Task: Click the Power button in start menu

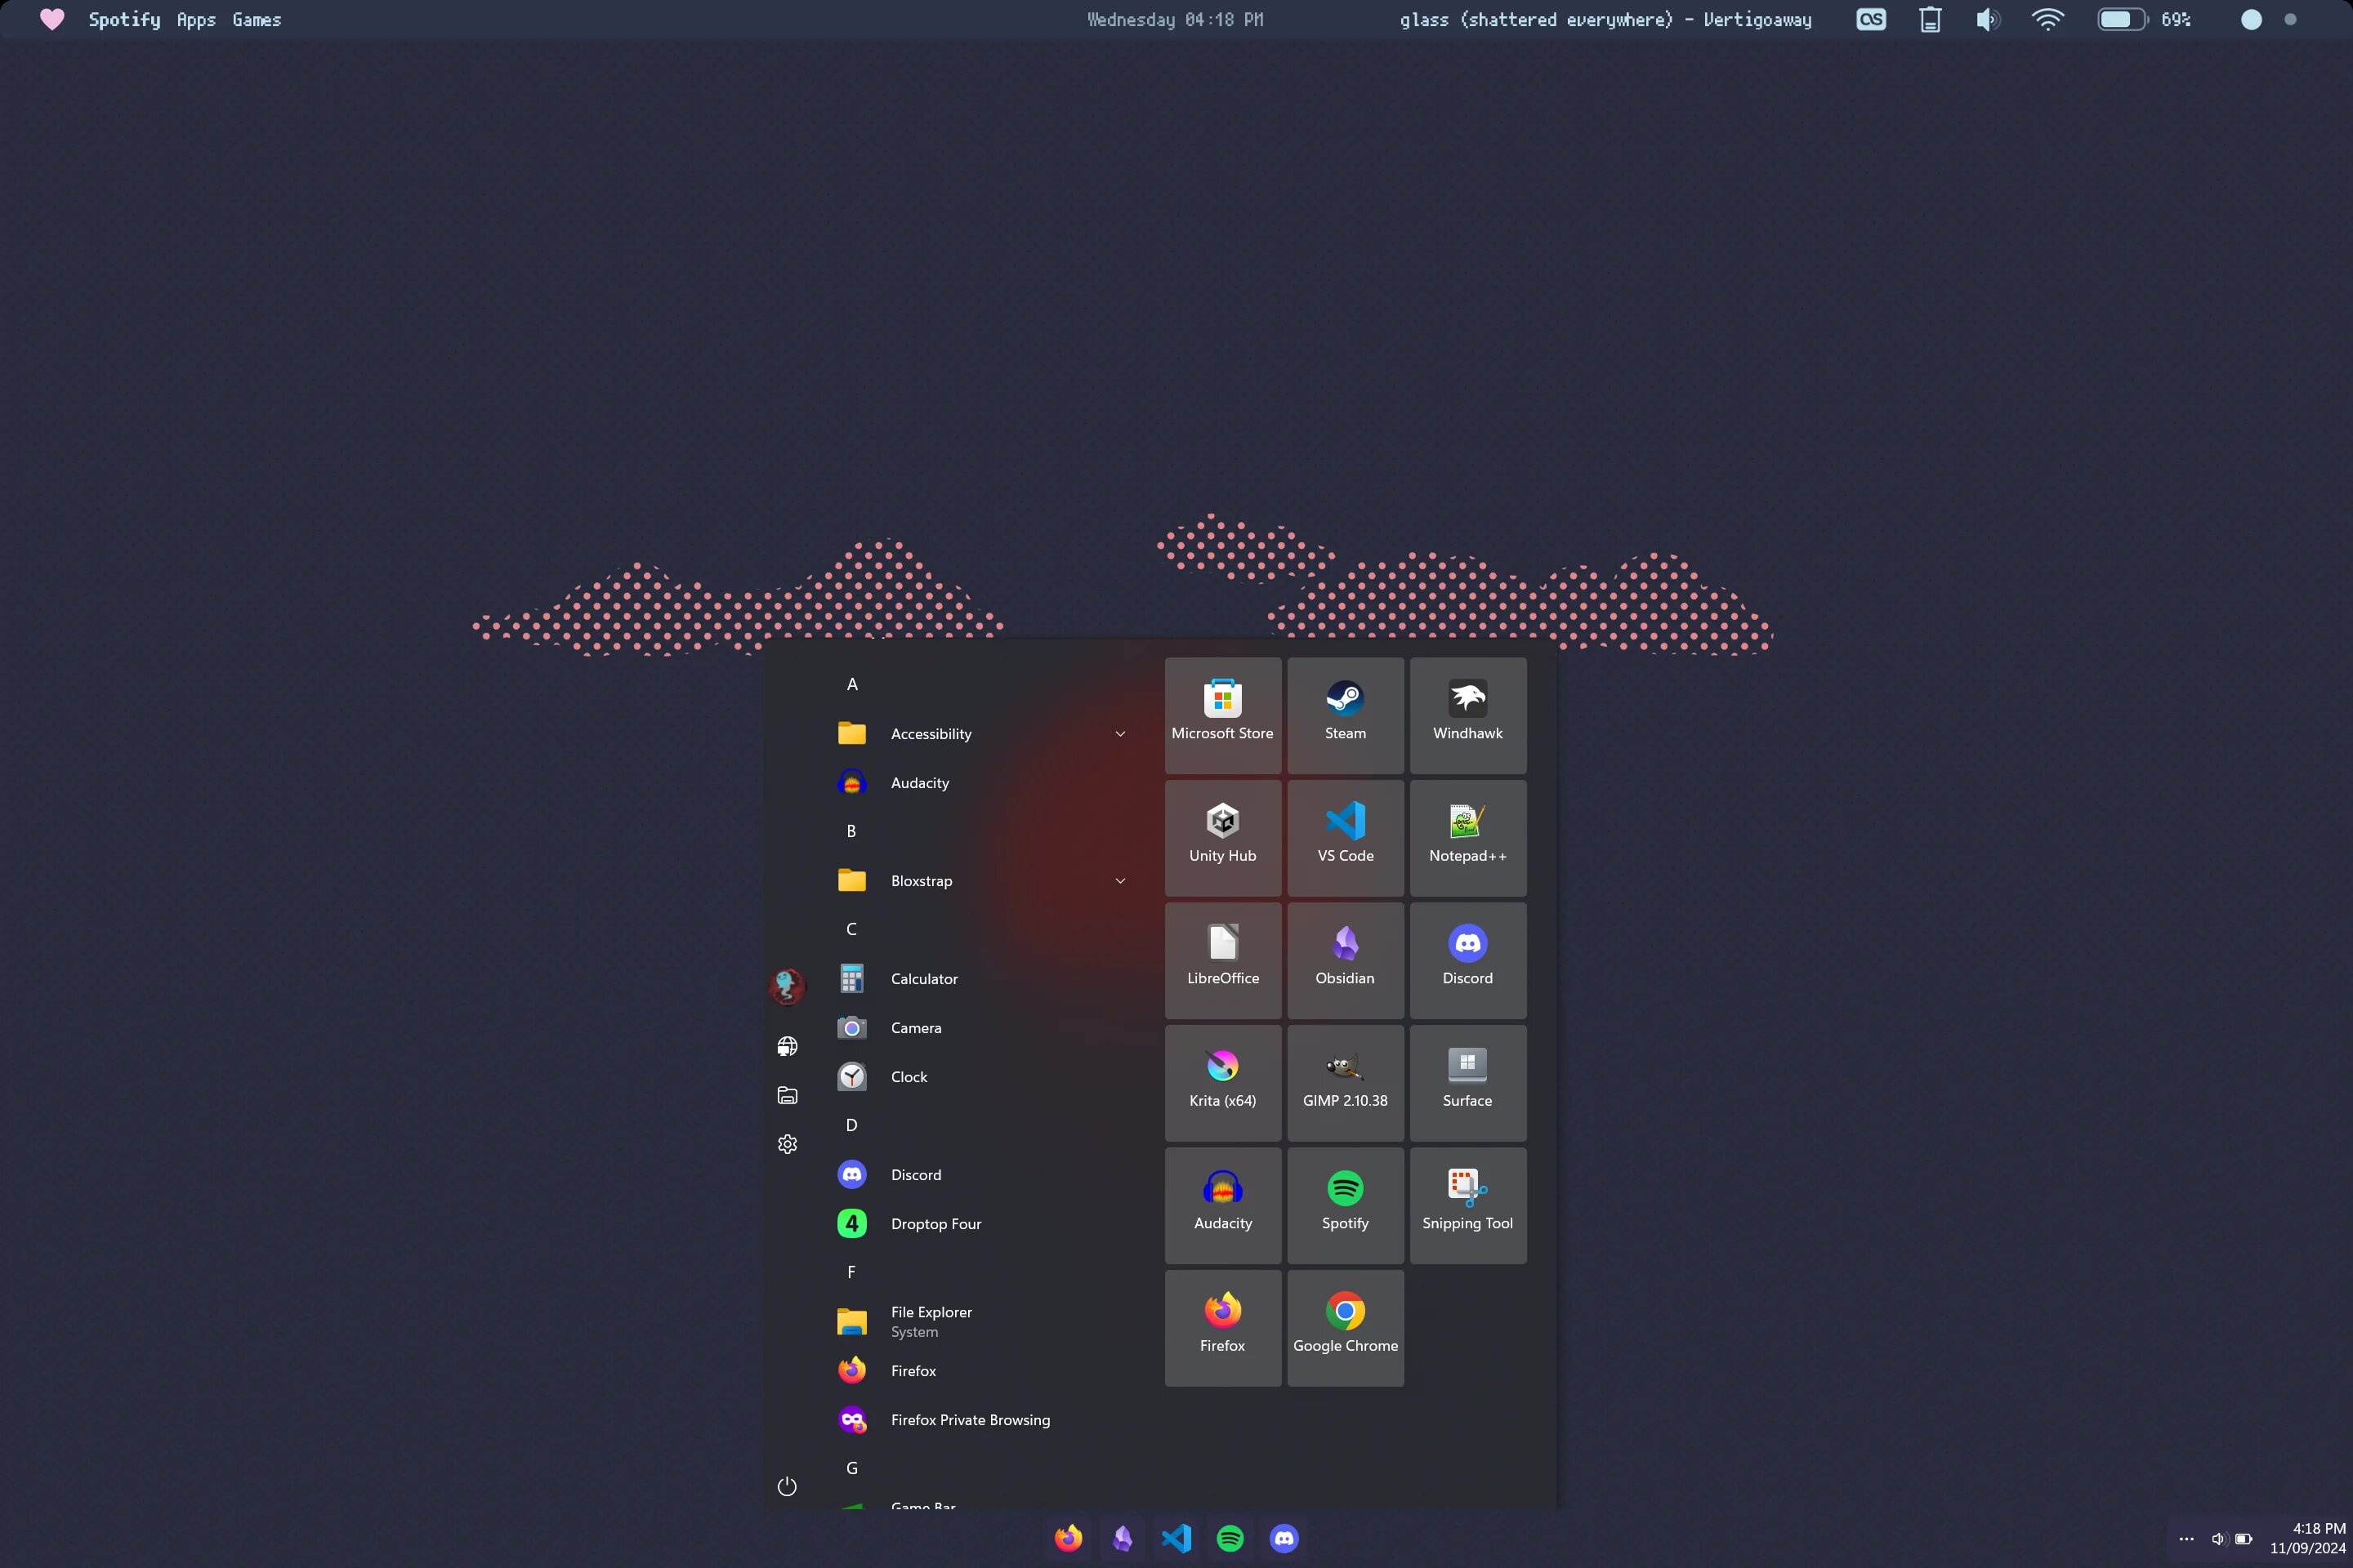Action: 788,1486
